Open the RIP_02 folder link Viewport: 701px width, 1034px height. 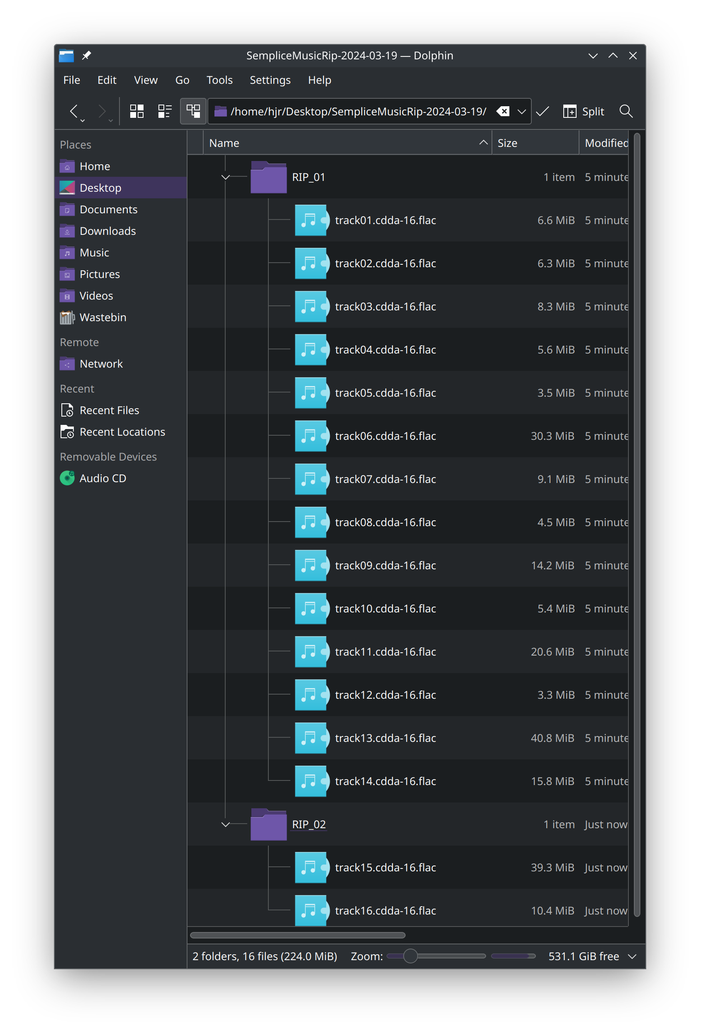pos(308,824)
